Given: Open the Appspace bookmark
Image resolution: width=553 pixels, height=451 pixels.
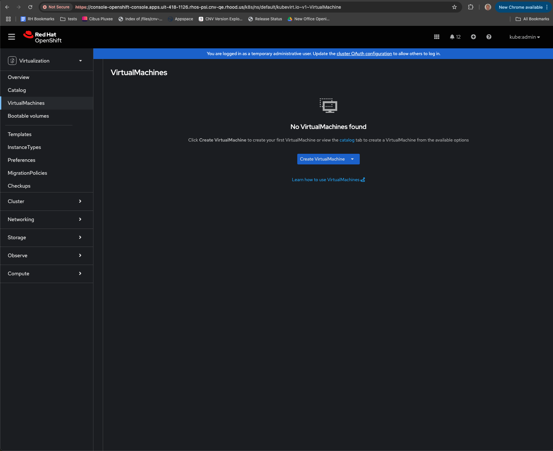Looking at the screenshot, I should (181, 19).
